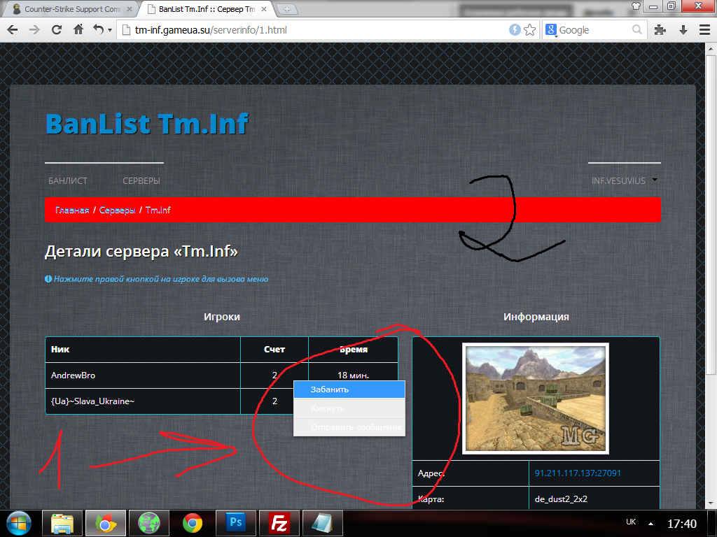
Task: Go back with the browser back arrow
Action: coord(13,30)
